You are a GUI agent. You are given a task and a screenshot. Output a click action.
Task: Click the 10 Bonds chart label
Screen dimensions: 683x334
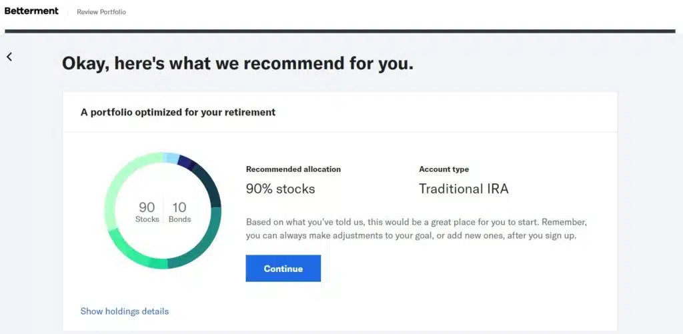[x=179, y=212]
